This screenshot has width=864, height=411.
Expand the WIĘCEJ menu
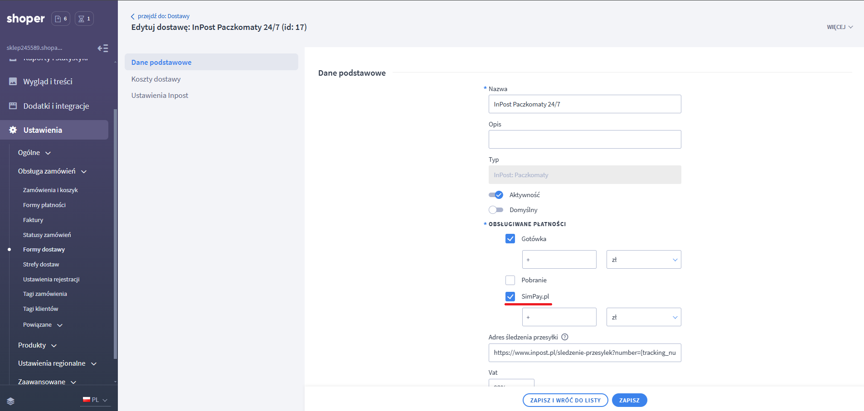840,27
